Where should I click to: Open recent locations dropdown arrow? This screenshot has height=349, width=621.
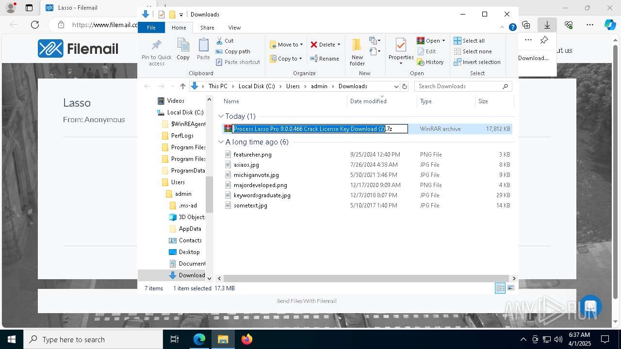point(173,86)
